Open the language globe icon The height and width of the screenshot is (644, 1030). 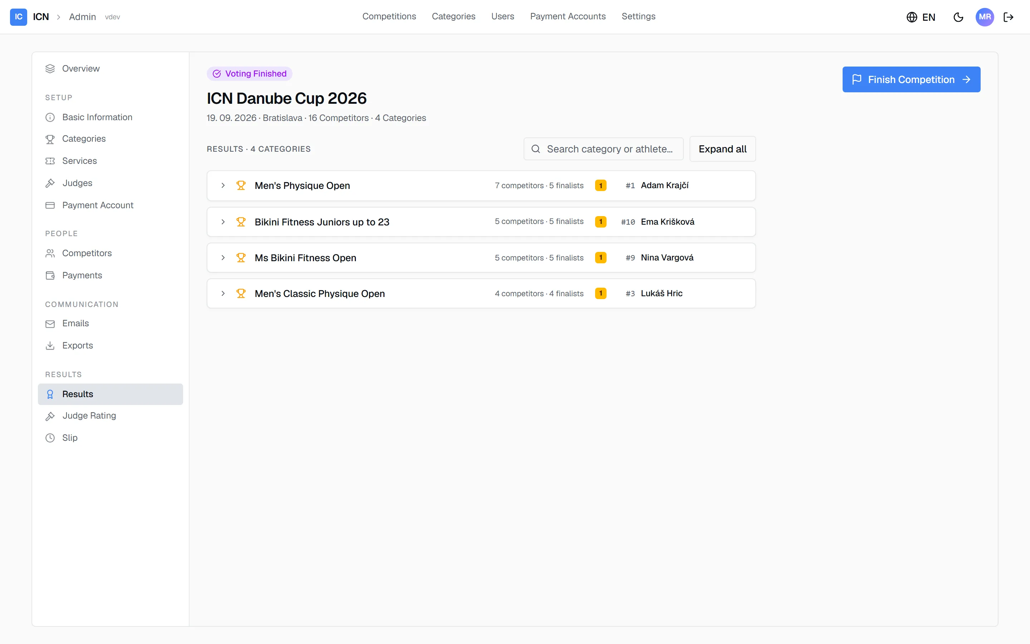[x=912, y=17]
